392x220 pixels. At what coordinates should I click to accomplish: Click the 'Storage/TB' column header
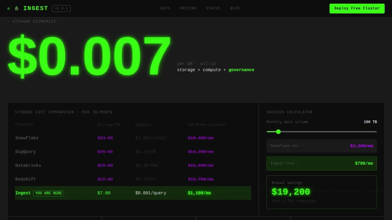[x=108, y=125]
